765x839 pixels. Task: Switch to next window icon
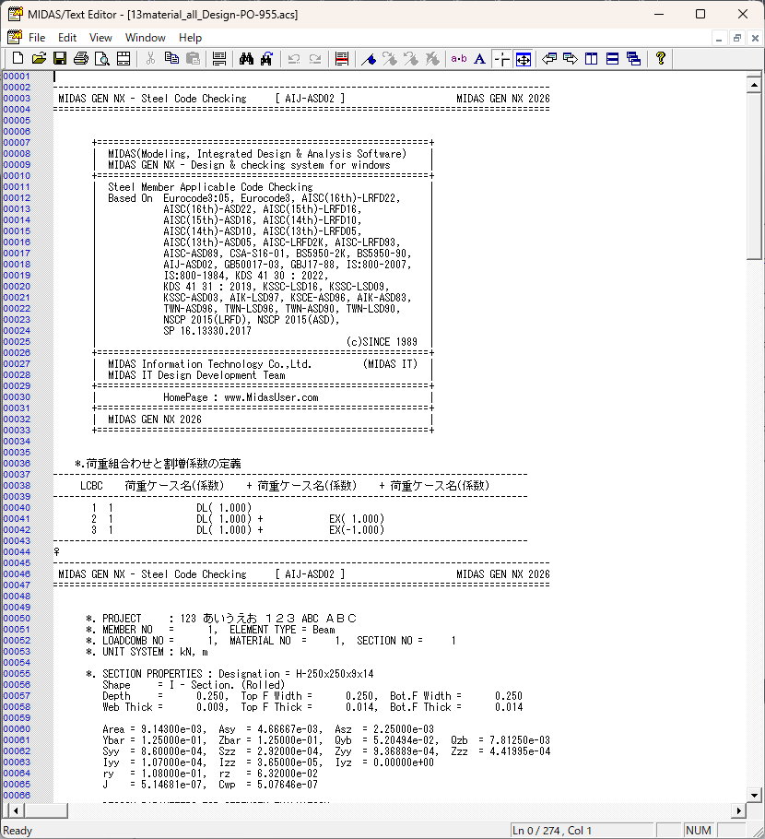(x=571, y=58)
